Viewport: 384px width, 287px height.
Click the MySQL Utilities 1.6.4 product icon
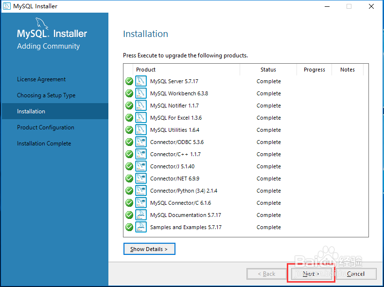click(x=141, y=130)
